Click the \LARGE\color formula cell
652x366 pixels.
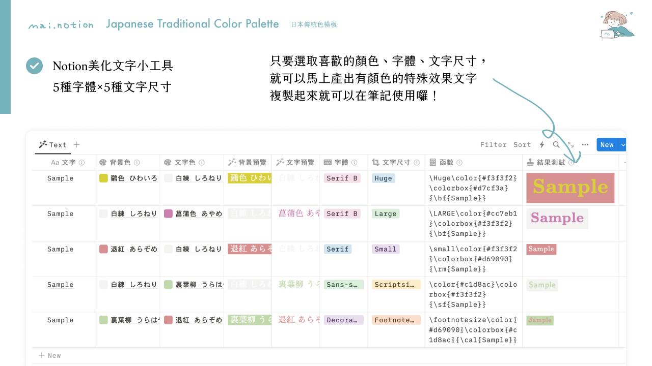(474, 224)
